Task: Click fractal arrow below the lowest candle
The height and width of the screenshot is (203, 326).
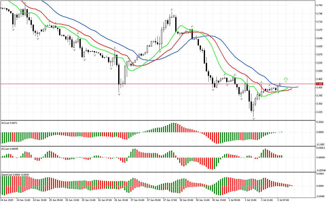Action: 253,119
